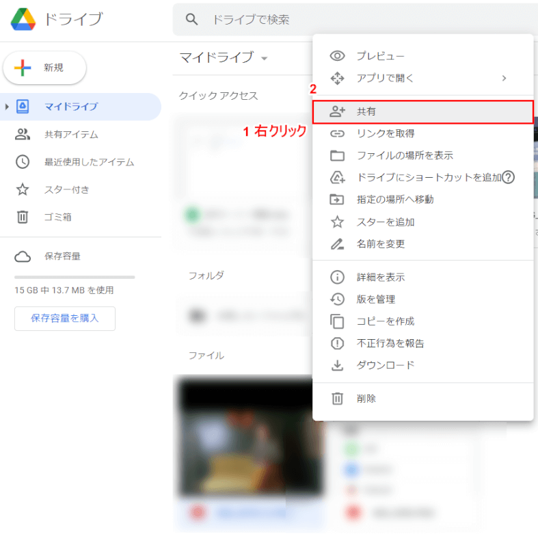Screen dimensions: 538x547
Task: Click the colorful plus icon
Action: [x=23, y=68]
